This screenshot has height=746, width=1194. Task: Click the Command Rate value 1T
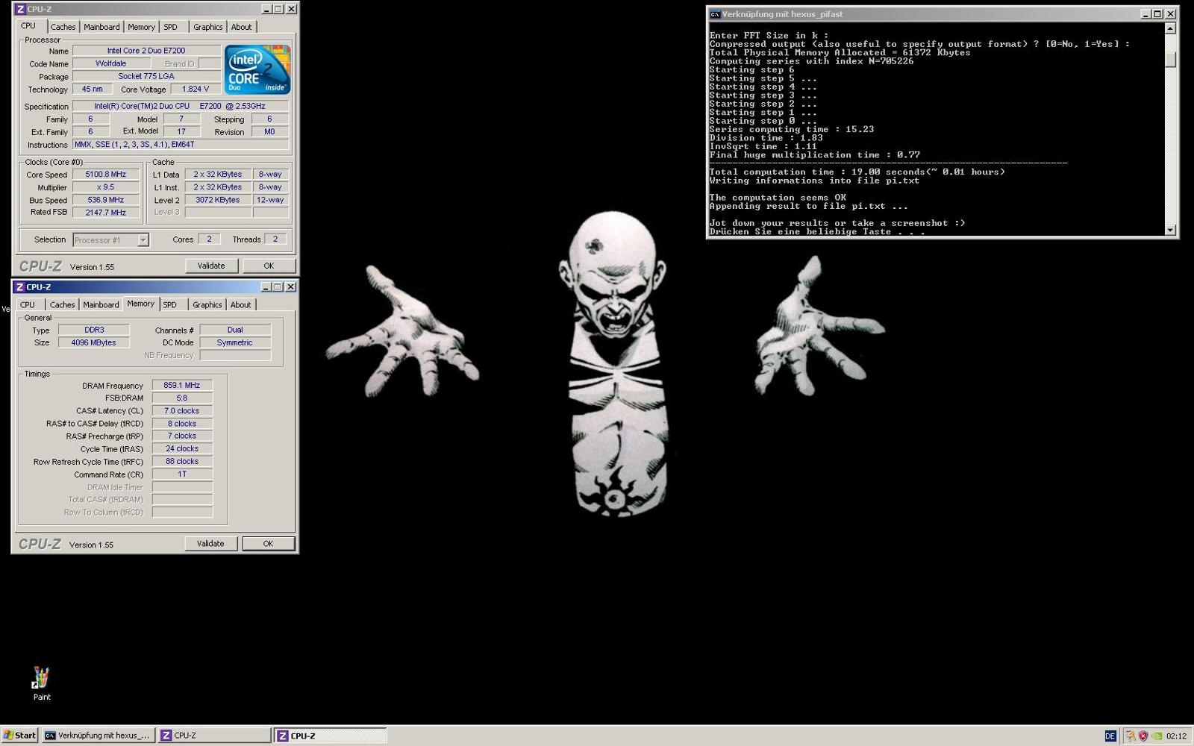[x=182, y=474]
